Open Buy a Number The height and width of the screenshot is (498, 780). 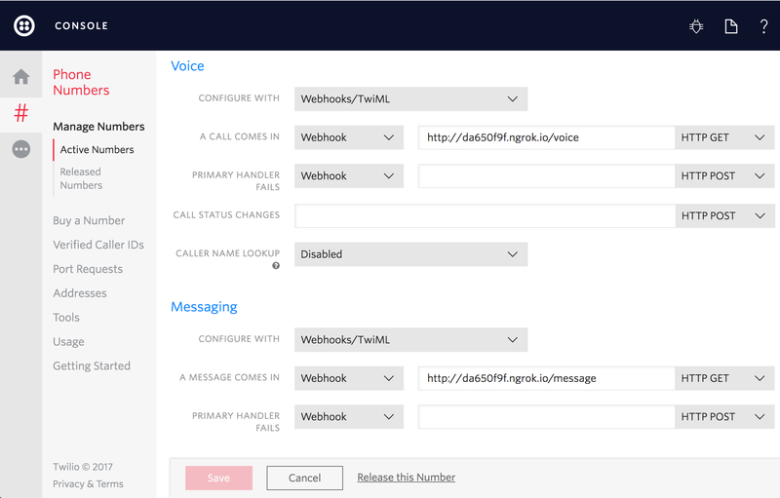(x=89, y=220)
